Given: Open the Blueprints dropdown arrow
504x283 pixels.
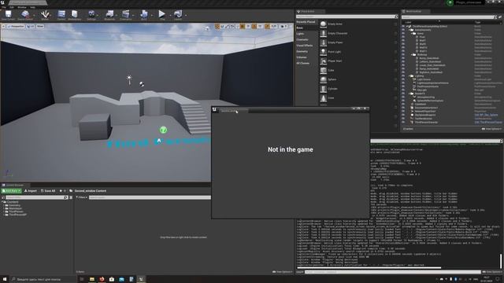Looking at the screenshot, I should coord(117,15).
